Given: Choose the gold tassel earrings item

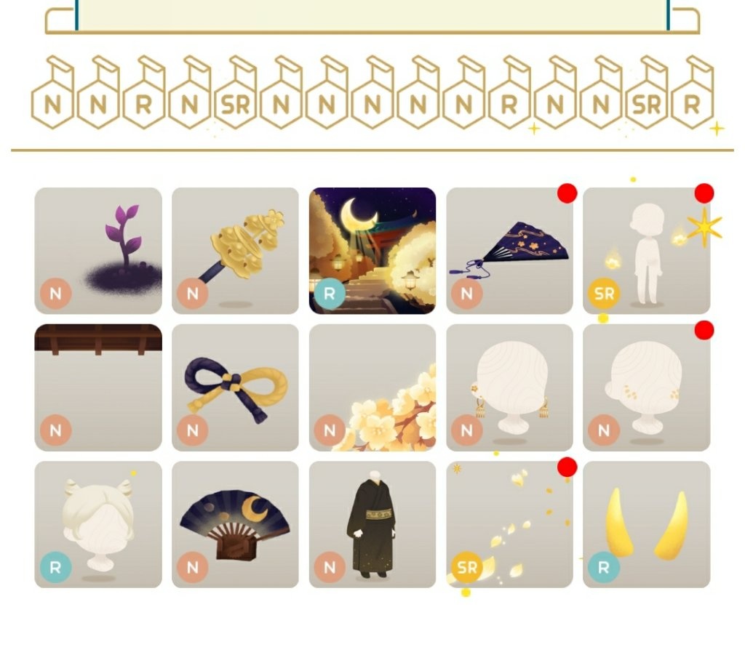Looking at the screenshot, I should 510,387.
